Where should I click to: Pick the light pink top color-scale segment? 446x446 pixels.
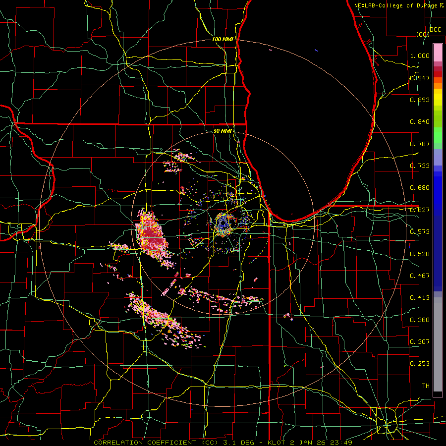(x=438, y=53)
